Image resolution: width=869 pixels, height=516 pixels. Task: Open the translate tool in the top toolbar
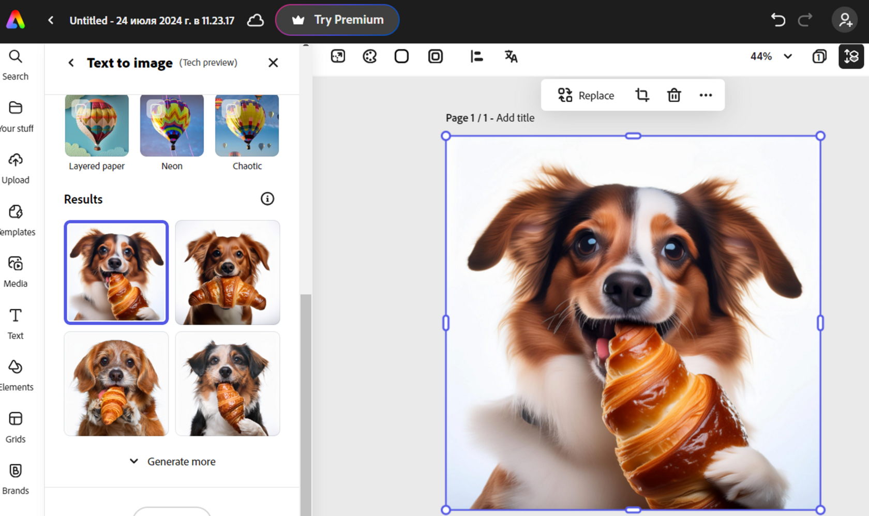coord(511,56)
